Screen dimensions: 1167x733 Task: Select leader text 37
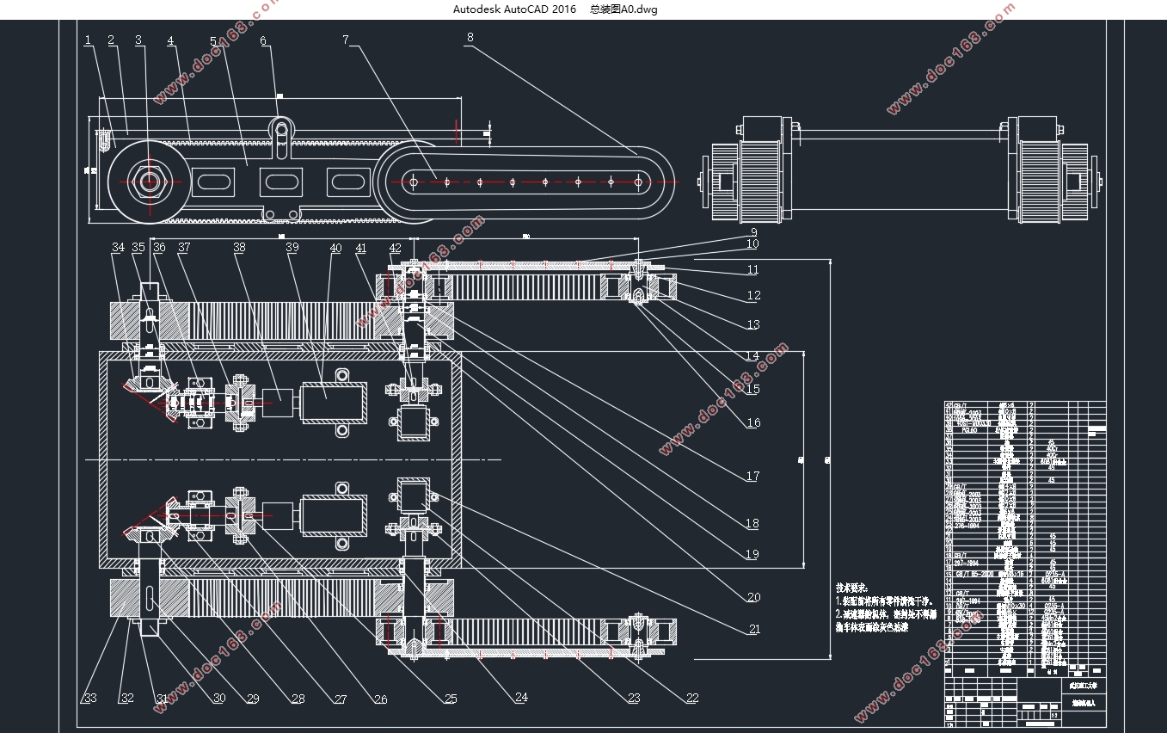click(x=183, y=248)
